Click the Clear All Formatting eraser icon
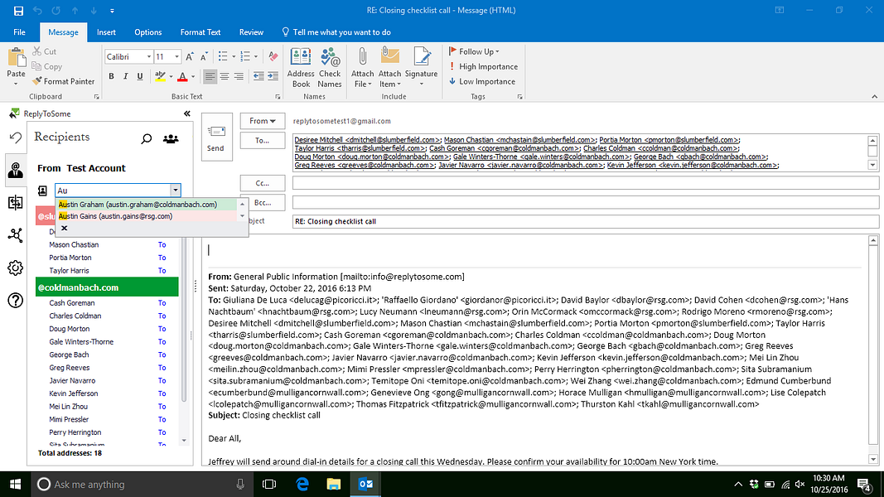Image resolution: width=884 pixels, height=497 pixels. tap(273, 56)
